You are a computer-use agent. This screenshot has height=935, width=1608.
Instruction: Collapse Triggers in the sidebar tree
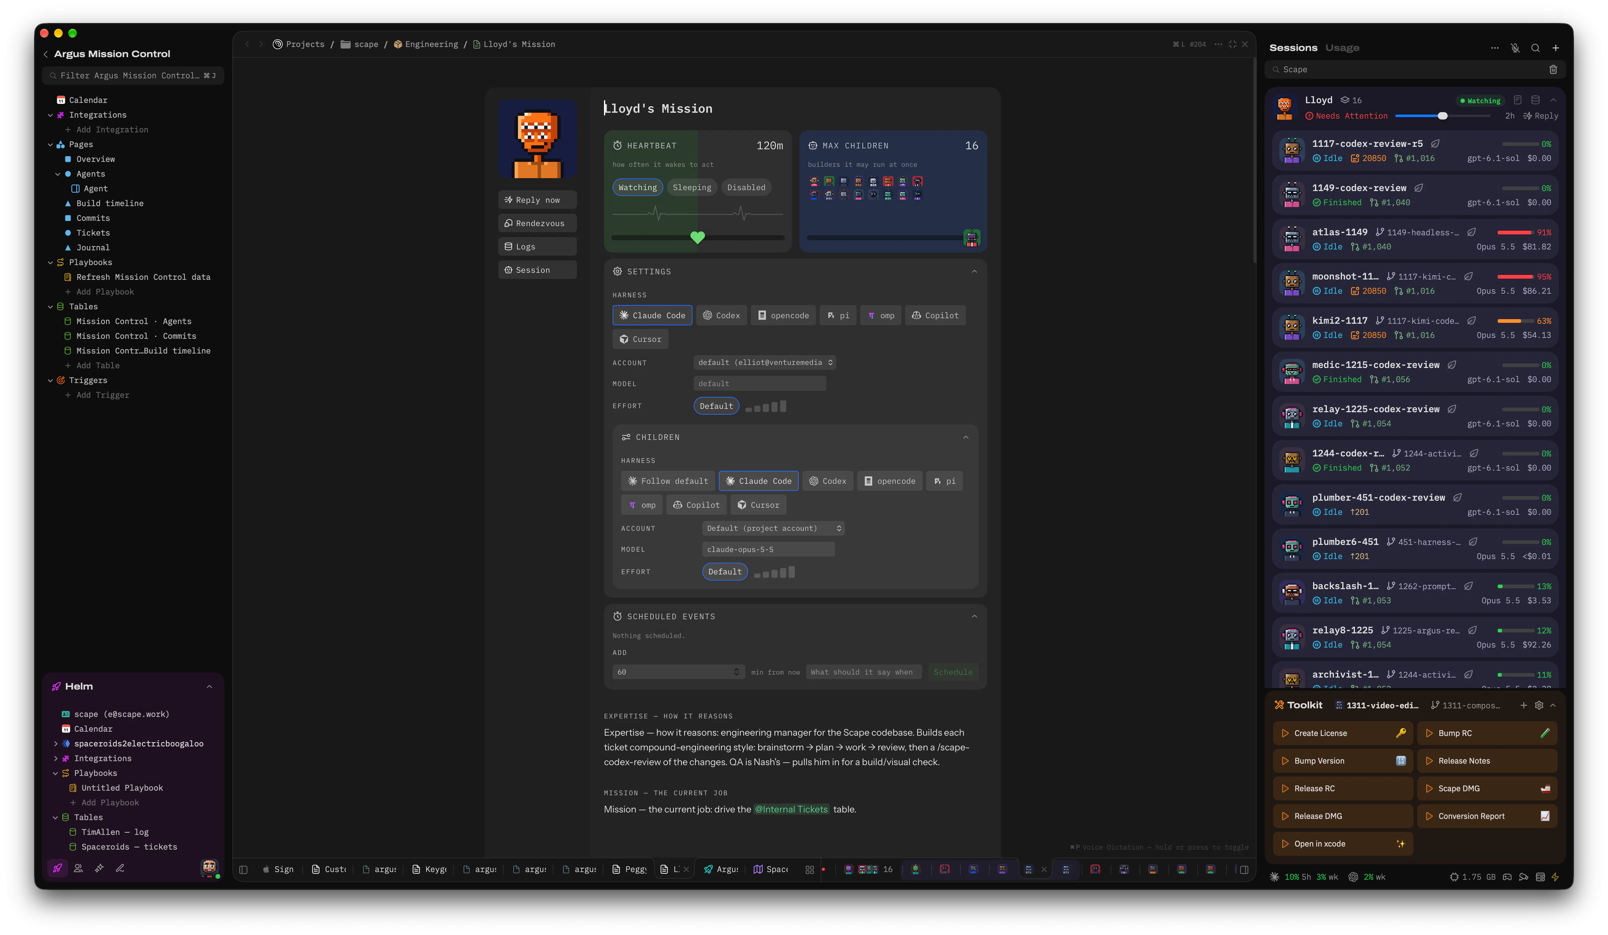pos(50,381)
